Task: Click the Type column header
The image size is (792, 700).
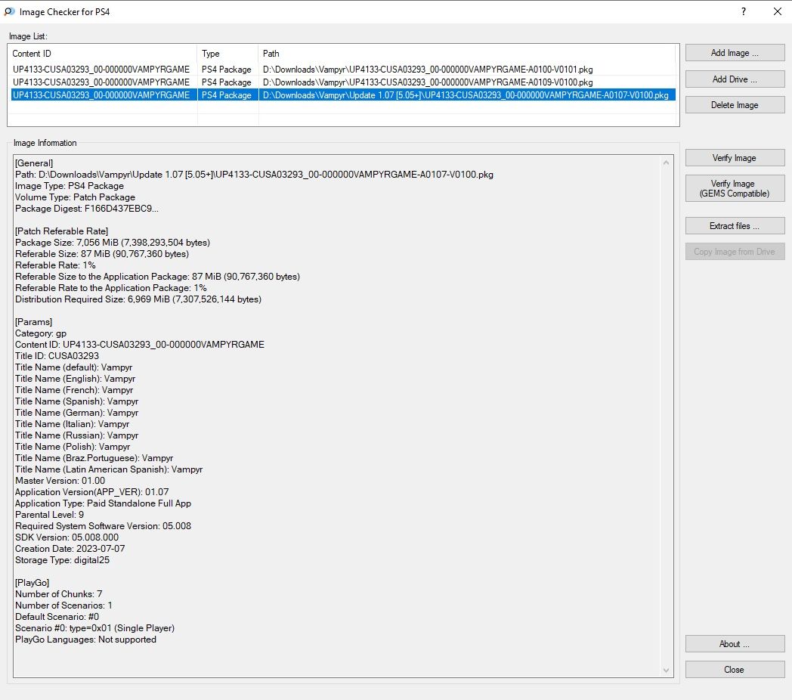Action: [227, 54]
